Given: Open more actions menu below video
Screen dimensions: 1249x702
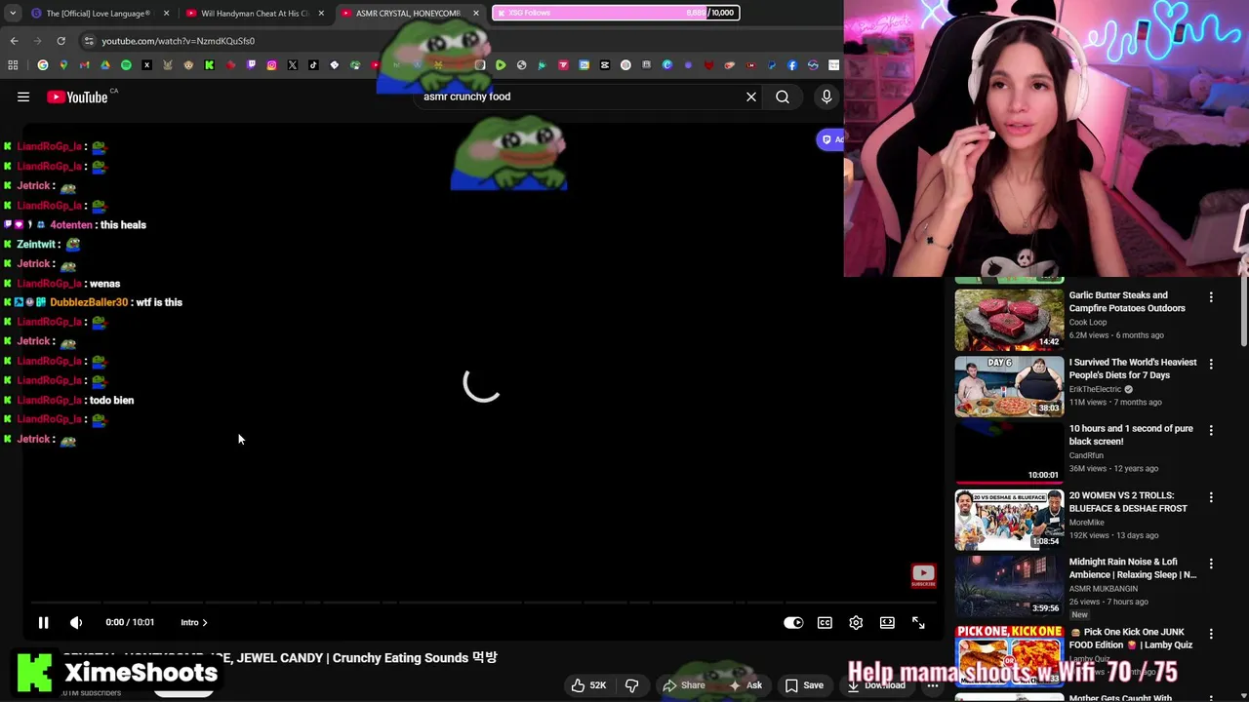Looking at the screenshot, I should (933, 684).
